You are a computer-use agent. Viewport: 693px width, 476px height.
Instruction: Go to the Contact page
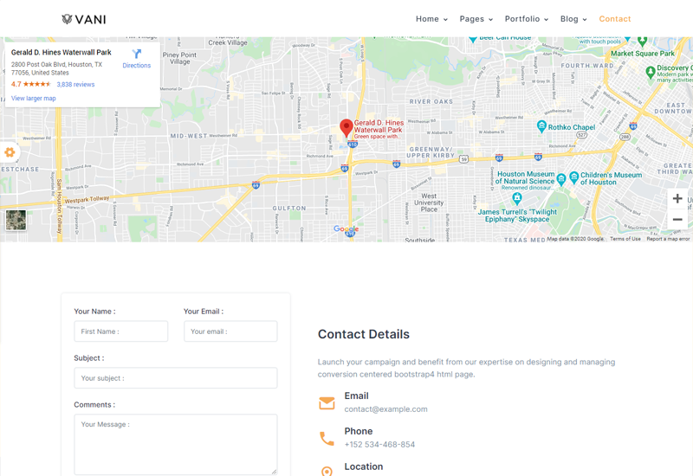(615, 19)
